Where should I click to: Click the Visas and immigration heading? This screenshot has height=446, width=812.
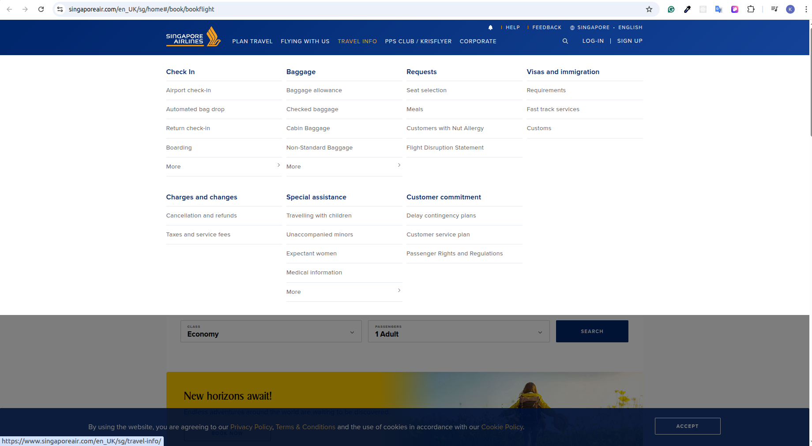point(563,72)
